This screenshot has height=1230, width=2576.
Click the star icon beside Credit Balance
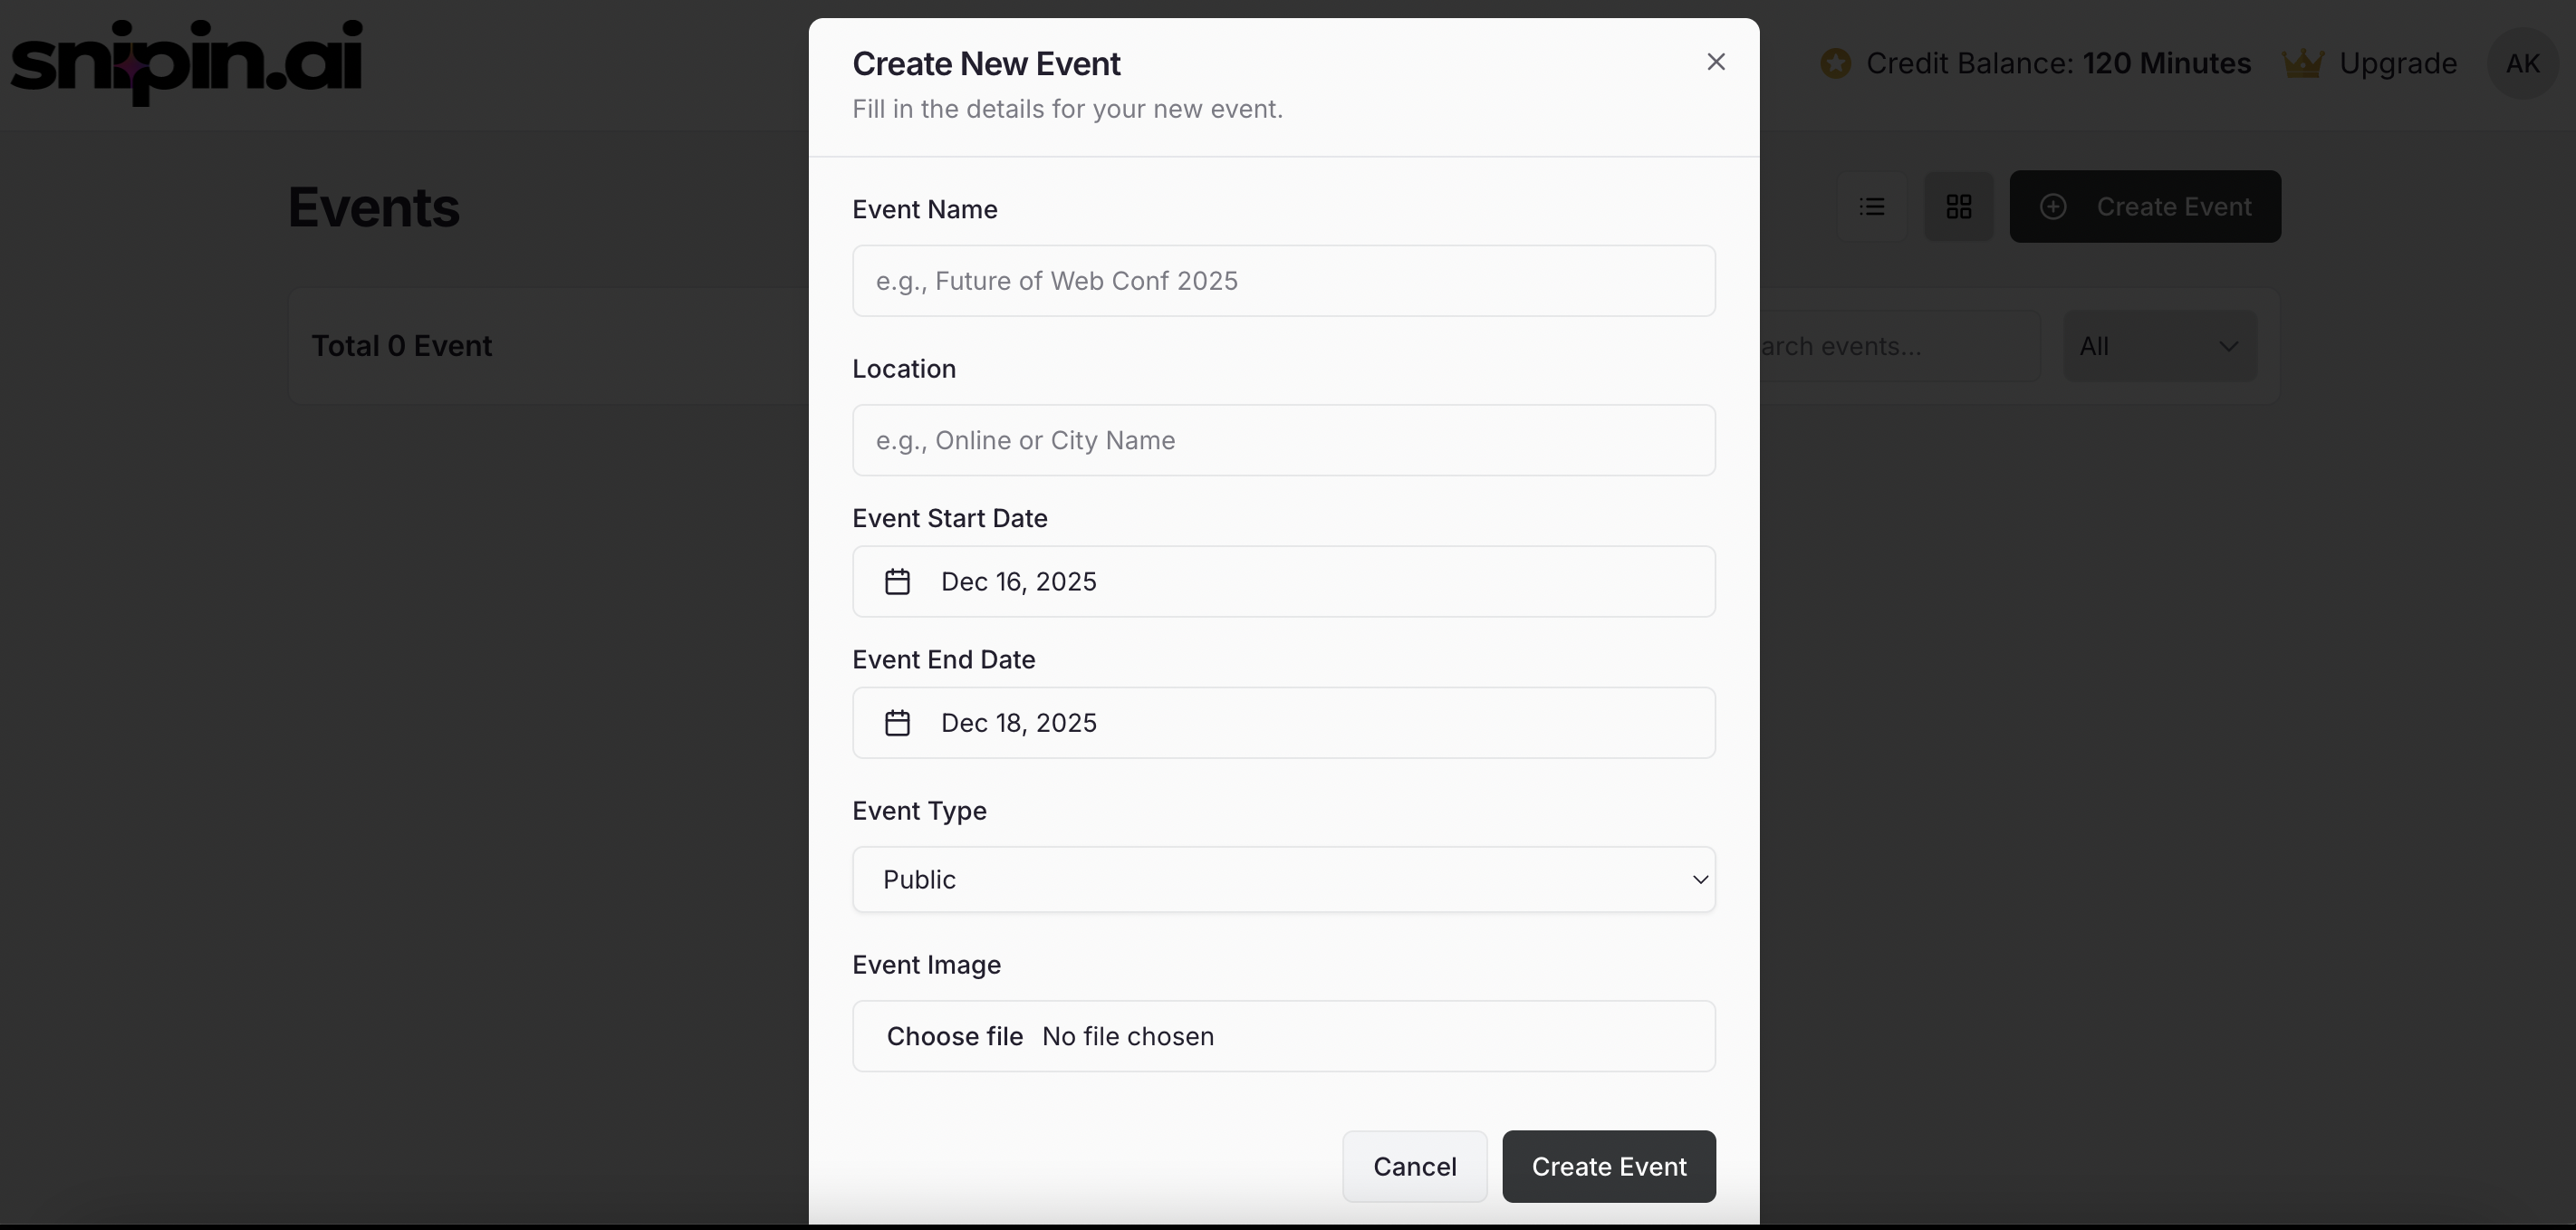[x=1835, y=62]
